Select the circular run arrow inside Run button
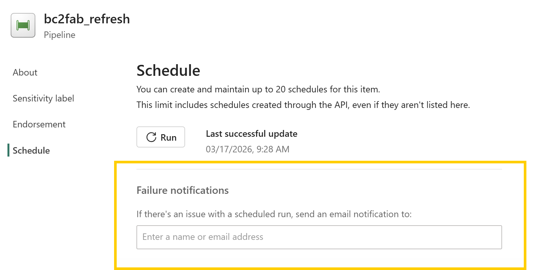Screen dimensions: 540x270 point(151,137)
